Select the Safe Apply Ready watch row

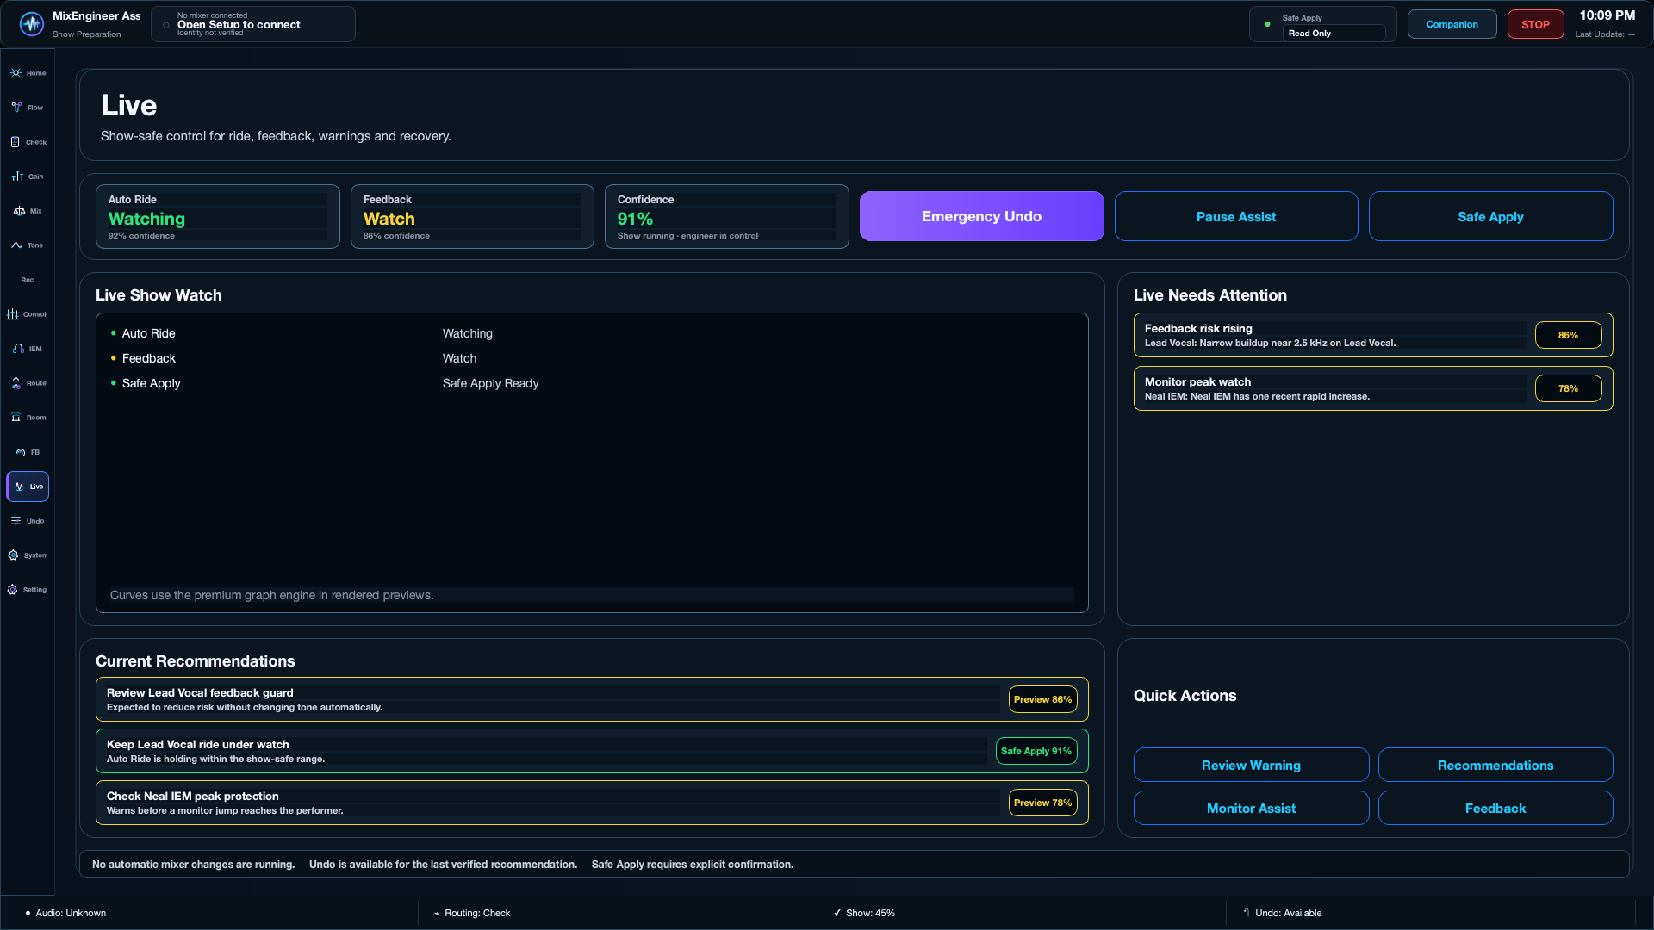point(592,383)
